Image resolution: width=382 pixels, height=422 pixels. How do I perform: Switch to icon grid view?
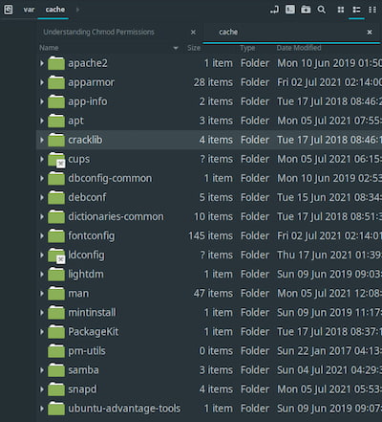click(x=341, y=10)
